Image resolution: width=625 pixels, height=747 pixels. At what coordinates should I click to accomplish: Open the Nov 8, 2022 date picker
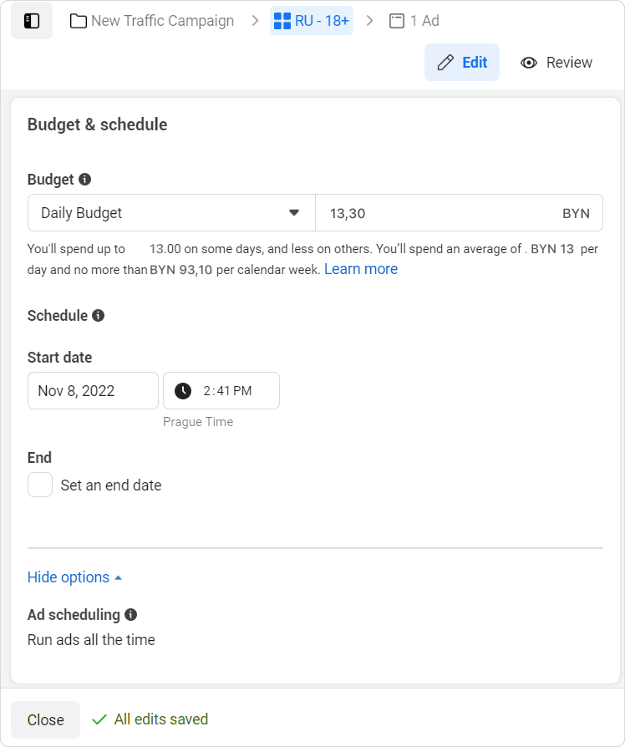93,390
